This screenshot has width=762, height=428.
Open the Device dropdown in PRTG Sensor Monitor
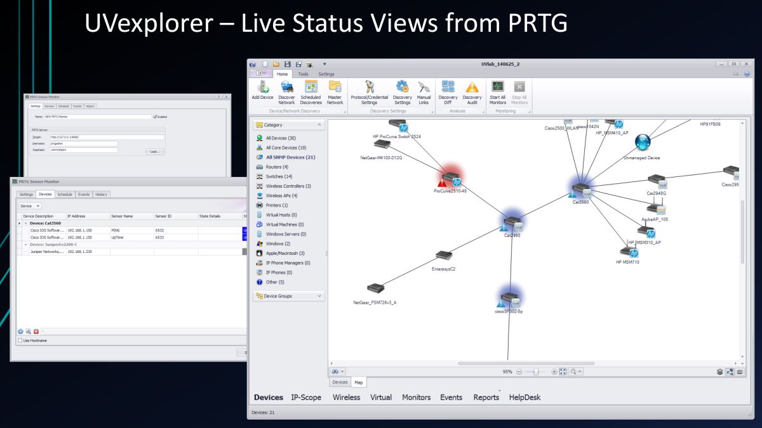point(30,205)
